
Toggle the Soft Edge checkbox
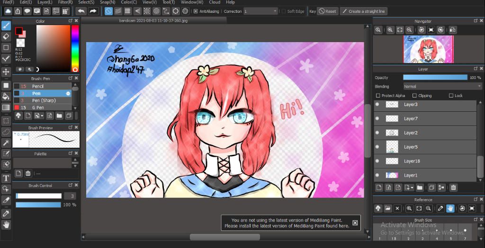point(284,11)
